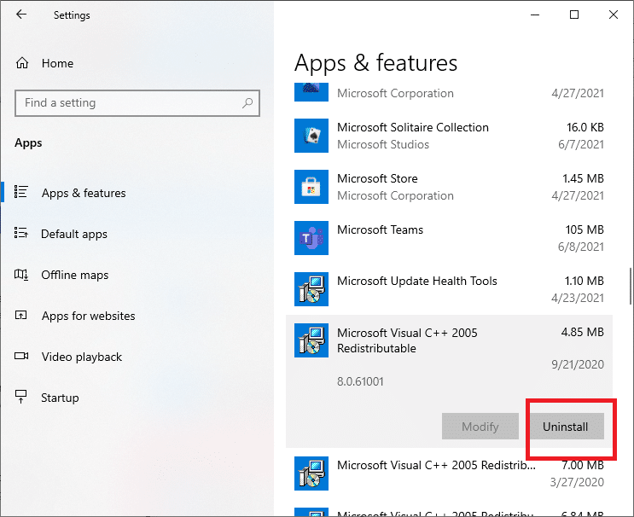Click the Apps & features page heading
Viewport: 634px width, 517px height.
[x=375, y=63]
